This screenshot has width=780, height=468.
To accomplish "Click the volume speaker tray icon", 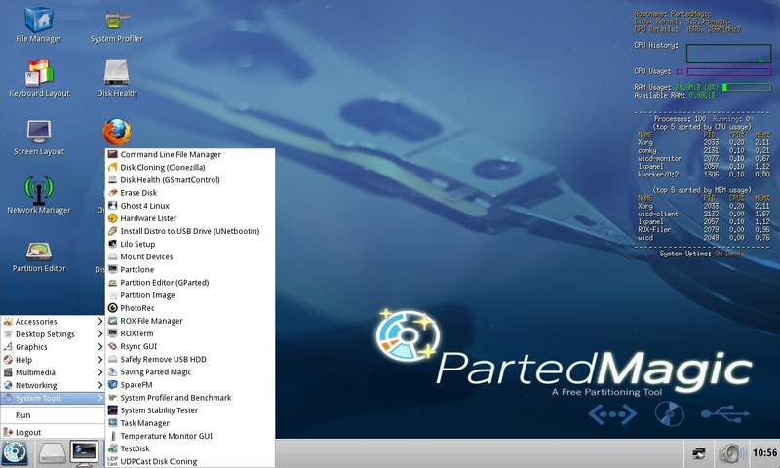I will [x=731, y=453].
